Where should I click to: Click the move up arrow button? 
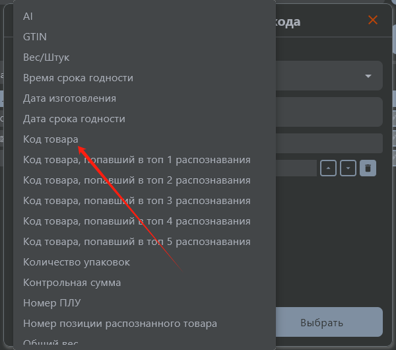coord(328,168)
